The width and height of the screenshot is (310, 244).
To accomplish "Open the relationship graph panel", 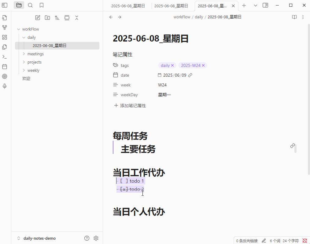I will 4,27.
